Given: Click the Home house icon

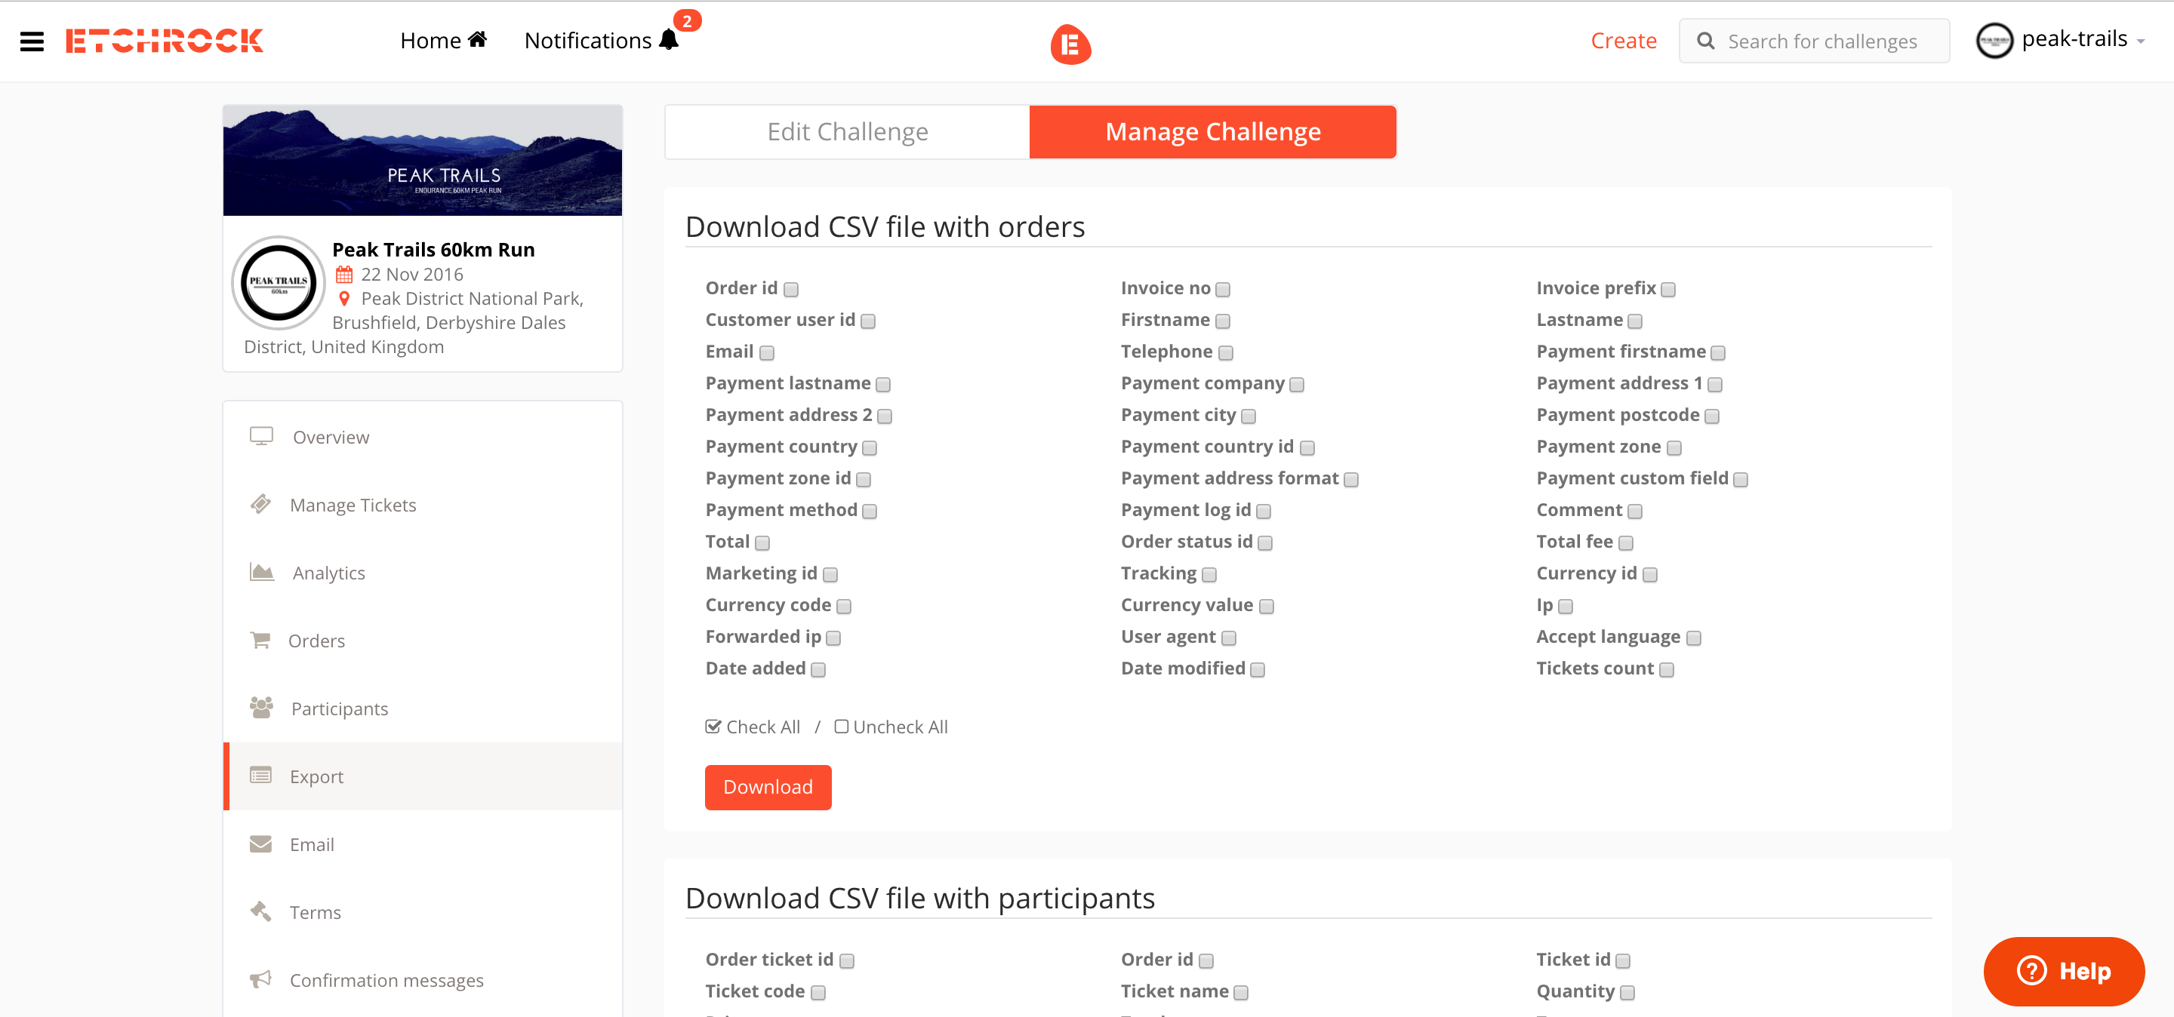Looking at the screenshot, I should (x=478, y=40).
